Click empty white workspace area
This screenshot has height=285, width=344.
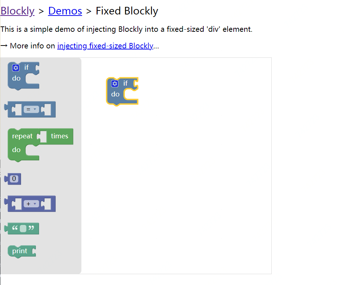pyautogui.click(x=187, y=175)
